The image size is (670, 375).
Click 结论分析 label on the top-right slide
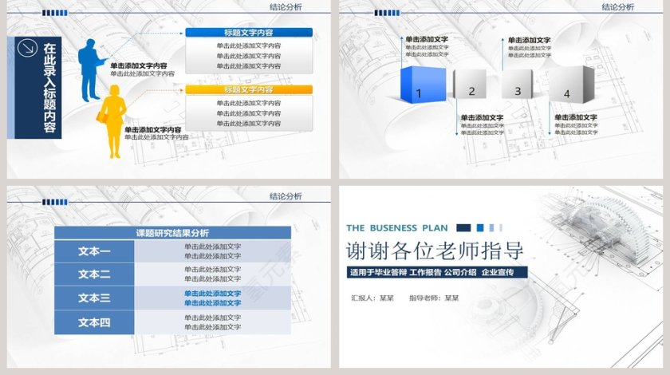point(618,7)
